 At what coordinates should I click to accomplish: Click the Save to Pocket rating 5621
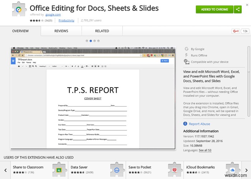pyautogui.click(x=140, y=173)
